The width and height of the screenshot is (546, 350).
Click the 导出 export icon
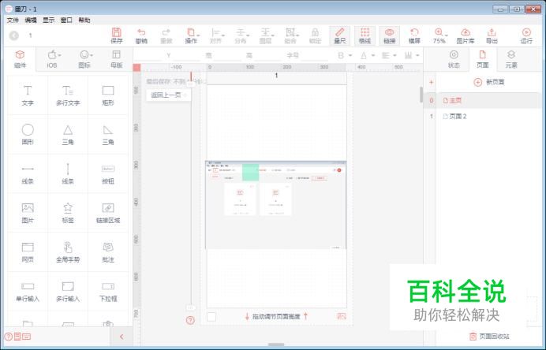pos(492,35)
